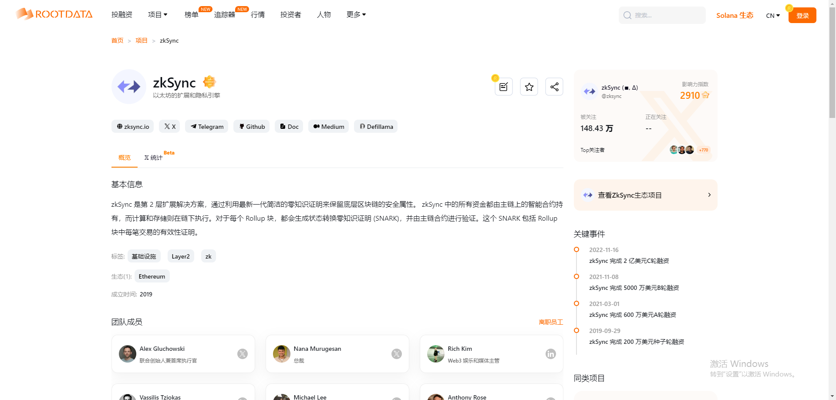
Task: Open Anthony Rose member card
Action: 492,393
